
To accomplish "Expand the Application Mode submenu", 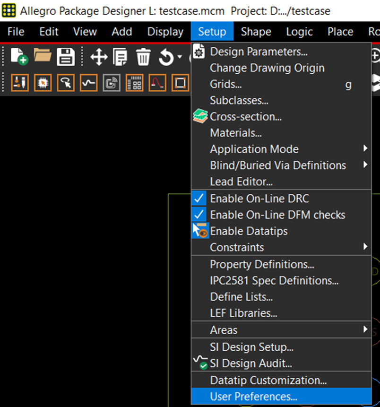I will 254,149.
